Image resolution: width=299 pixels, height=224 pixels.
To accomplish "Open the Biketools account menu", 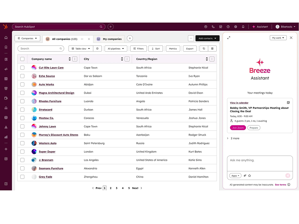I will pos(285,27).
